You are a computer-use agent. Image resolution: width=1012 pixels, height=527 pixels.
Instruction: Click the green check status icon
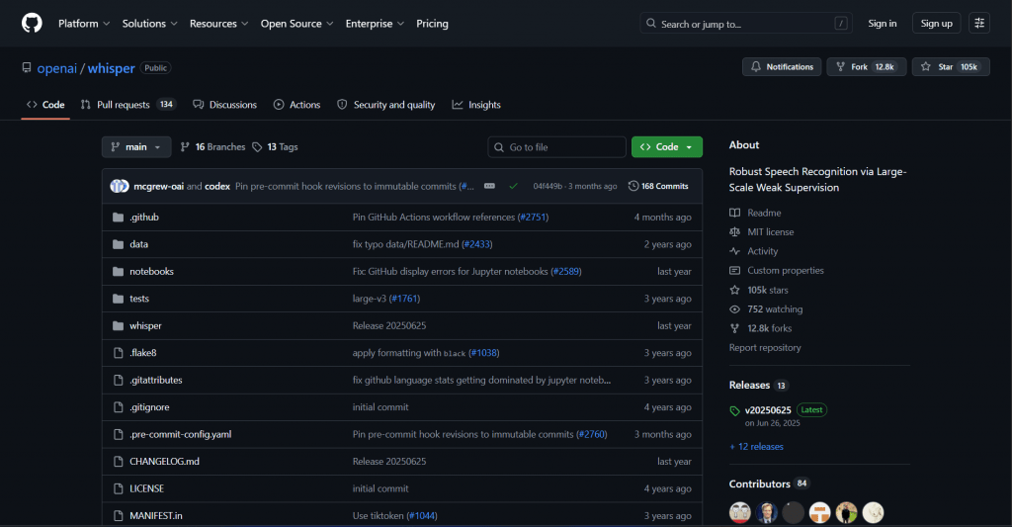point(513,186)
